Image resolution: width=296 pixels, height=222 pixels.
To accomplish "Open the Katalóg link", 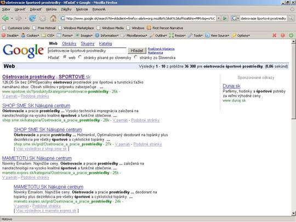I will 105,44.
